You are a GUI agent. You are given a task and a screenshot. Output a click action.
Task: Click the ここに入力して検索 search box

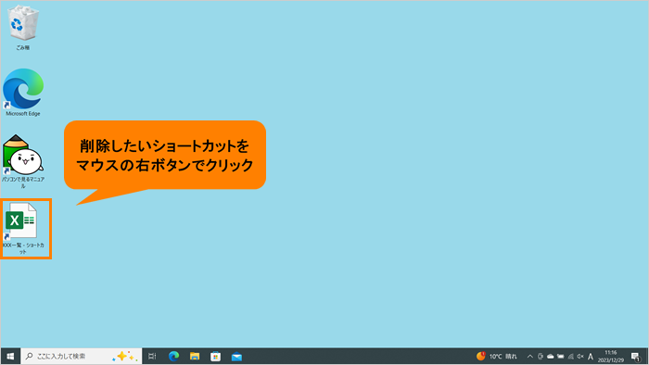point(82,356)
